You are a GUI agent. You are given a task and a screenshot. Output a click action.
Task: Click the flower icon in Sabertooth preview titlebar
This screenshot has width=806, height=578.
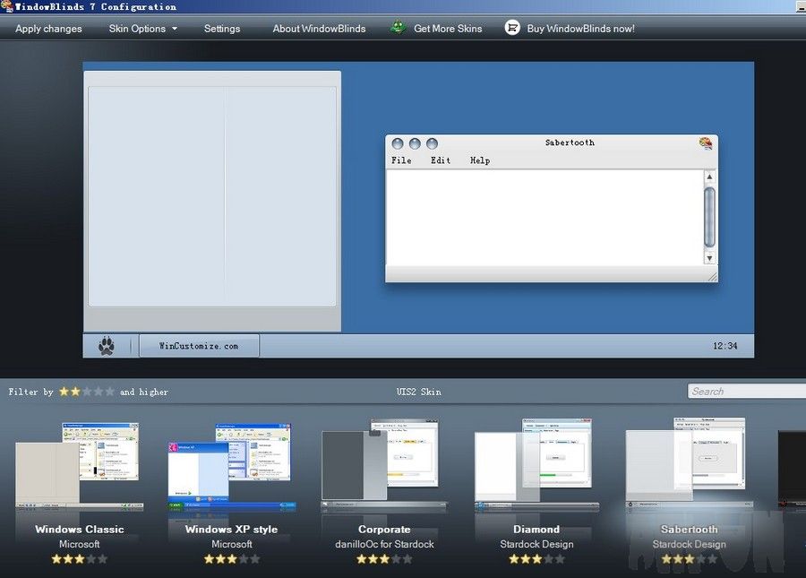click(706, 142)
